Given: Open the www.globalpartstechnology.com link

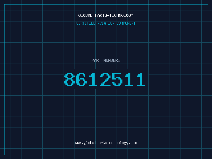Looking at the screenshot, I should coord(106,143).
